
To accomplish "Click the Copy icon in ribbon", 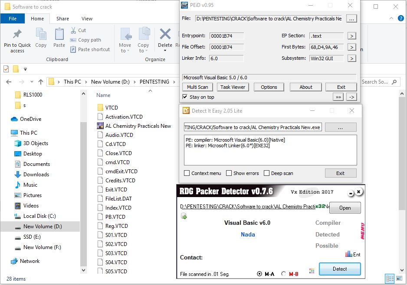I will [41, 34].
